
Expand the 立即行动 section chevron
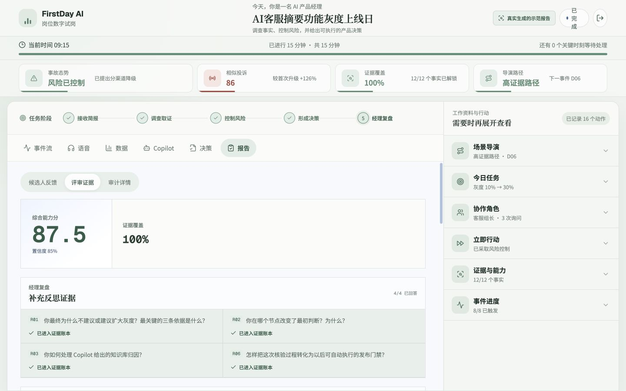[606, 243]
